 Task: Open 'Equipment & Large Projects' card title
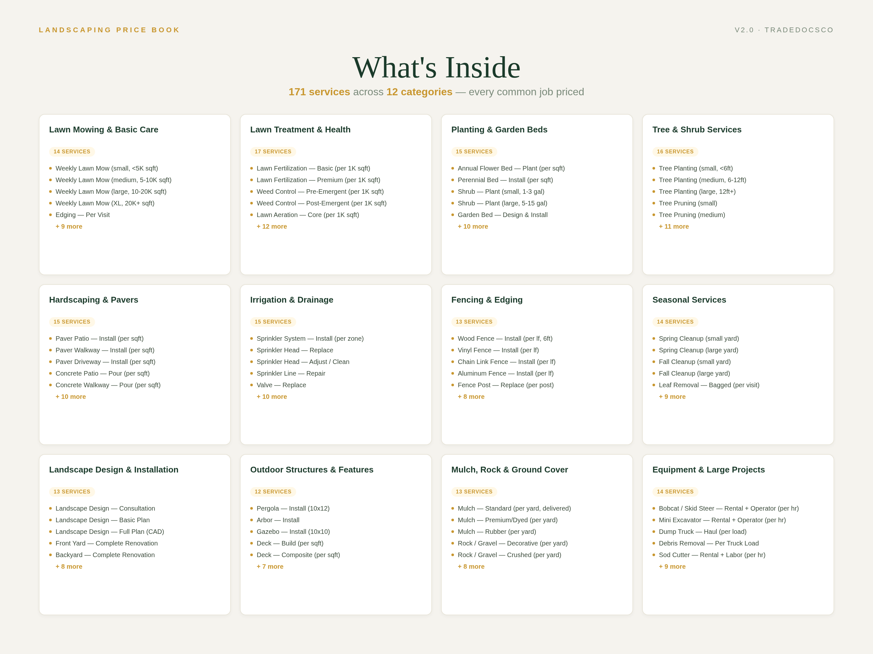click(x=708, y=470)
